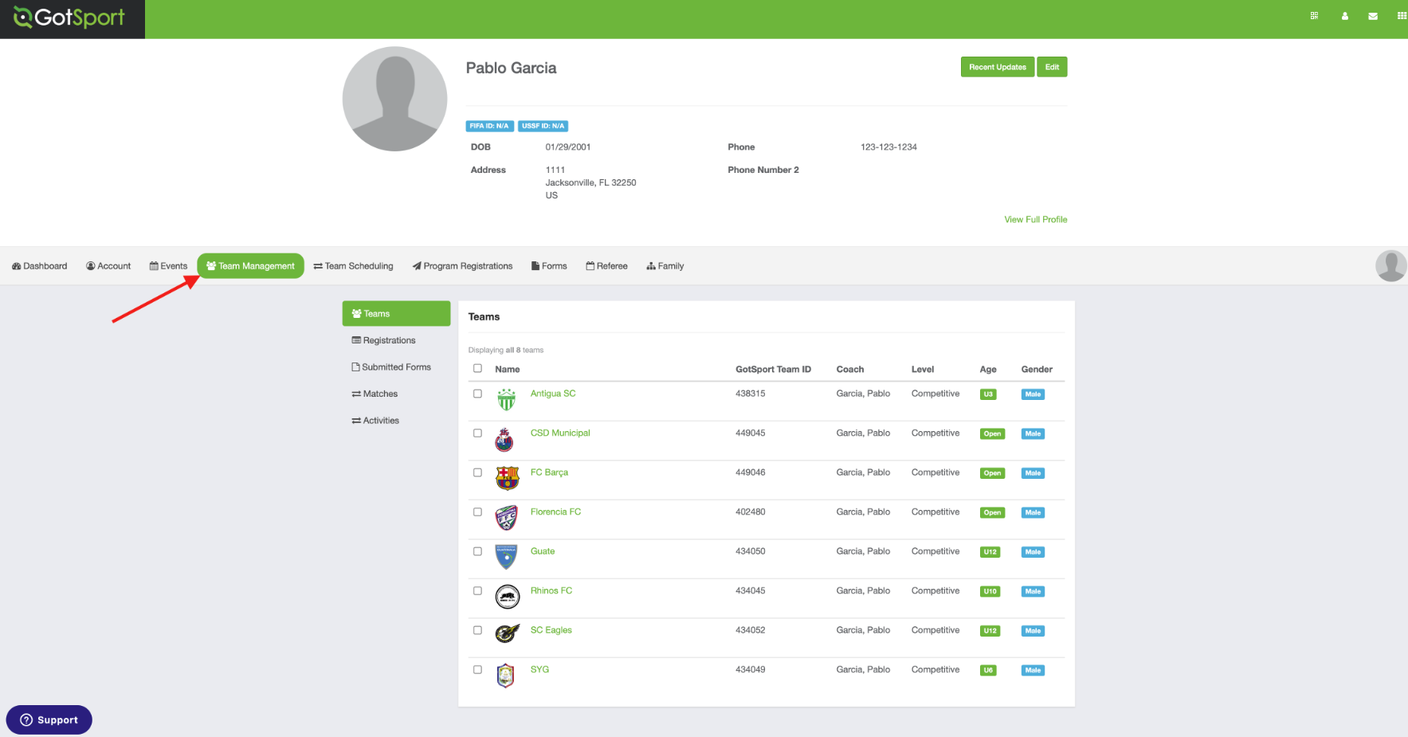Select the Antigua SC team checkbox
Image resolution: width=1408 pixels, height=737 pixels.
pyautogui.click(x=477, y=394)
